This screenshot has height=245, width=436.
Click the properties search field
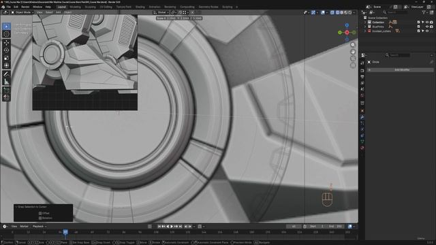pyautogui.click(x=398, y=55)
